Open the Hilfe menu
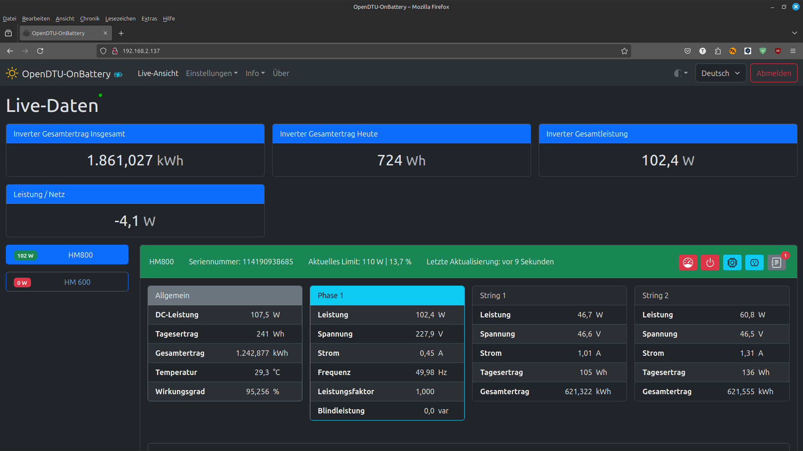Screen dimensions: 803x451 (x=169, y=18)
